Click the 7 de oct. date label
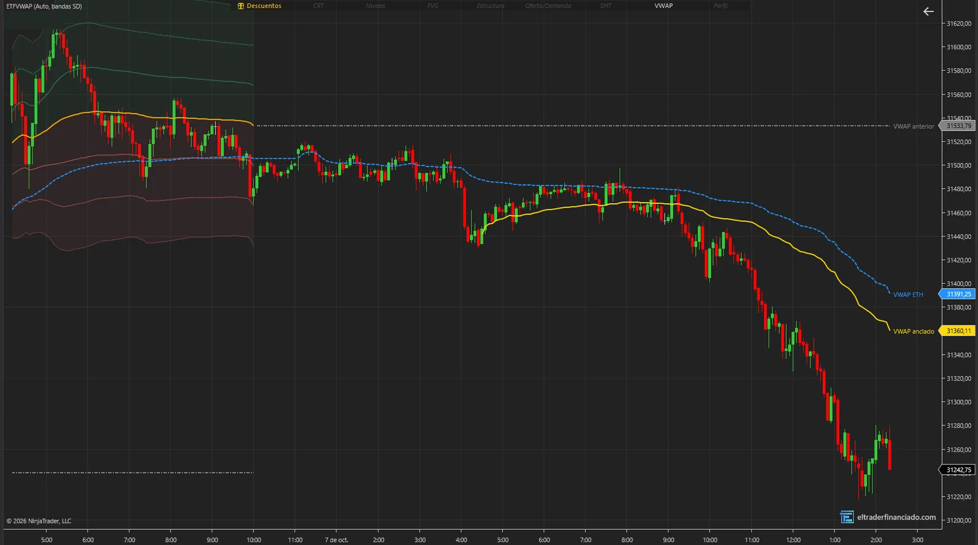978x545 pixels. (x=336, y=540)
